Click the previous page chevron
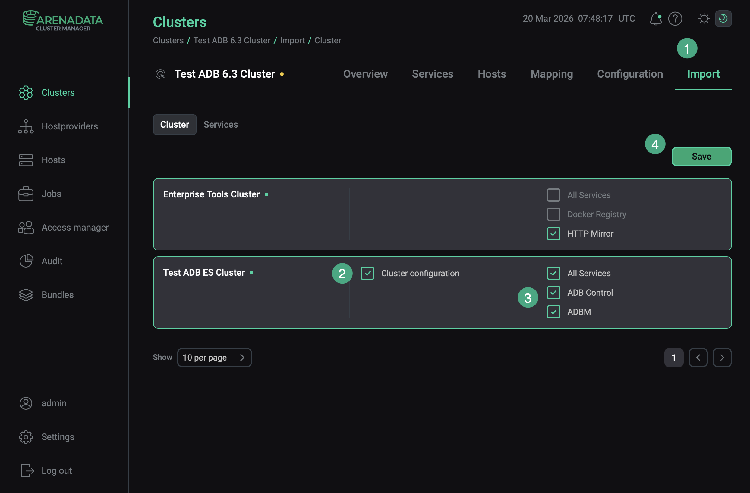Viewport: 750px width, 493px height. 698,357
